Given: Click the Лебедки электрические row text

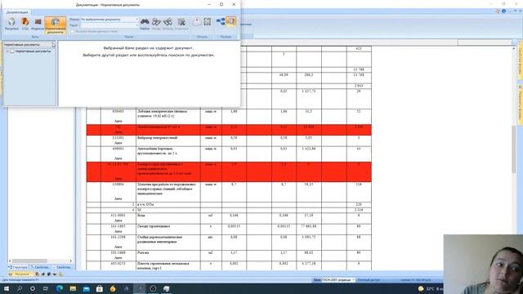Looking at the screenshot, I should 162,114.
